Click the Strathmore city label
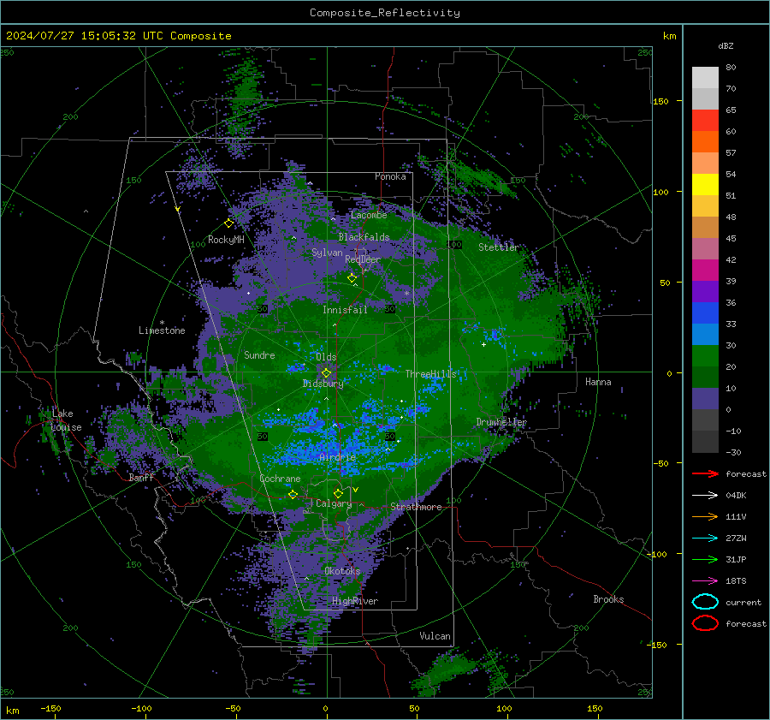Screen dimensions: 770x720 (x=416, y=507)
